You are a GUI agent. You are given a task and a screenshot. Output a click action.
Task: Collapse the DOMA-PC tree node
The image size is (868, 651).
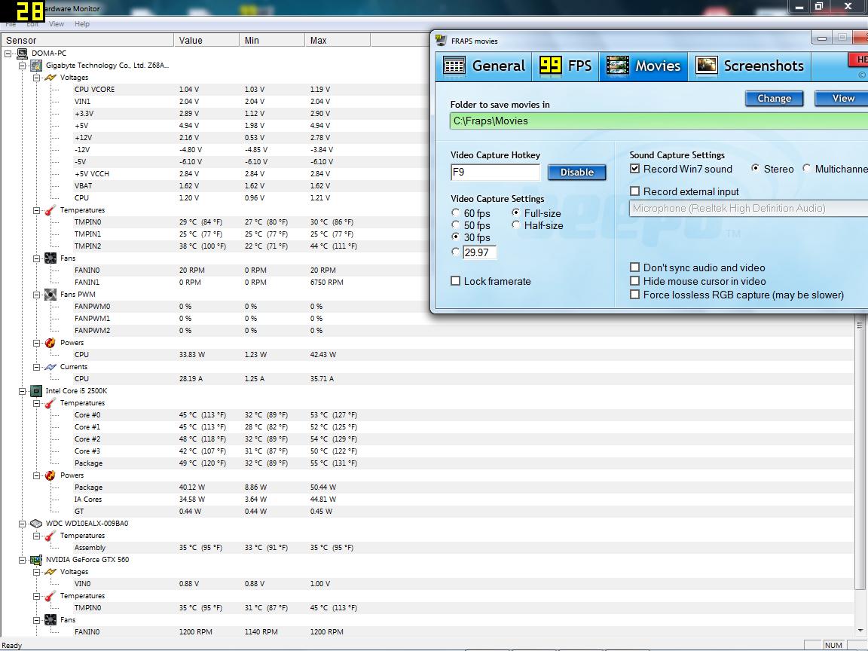point(8,53)
